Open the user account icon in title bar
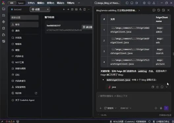Screen dimensions: 174x123 pos(154,3)
